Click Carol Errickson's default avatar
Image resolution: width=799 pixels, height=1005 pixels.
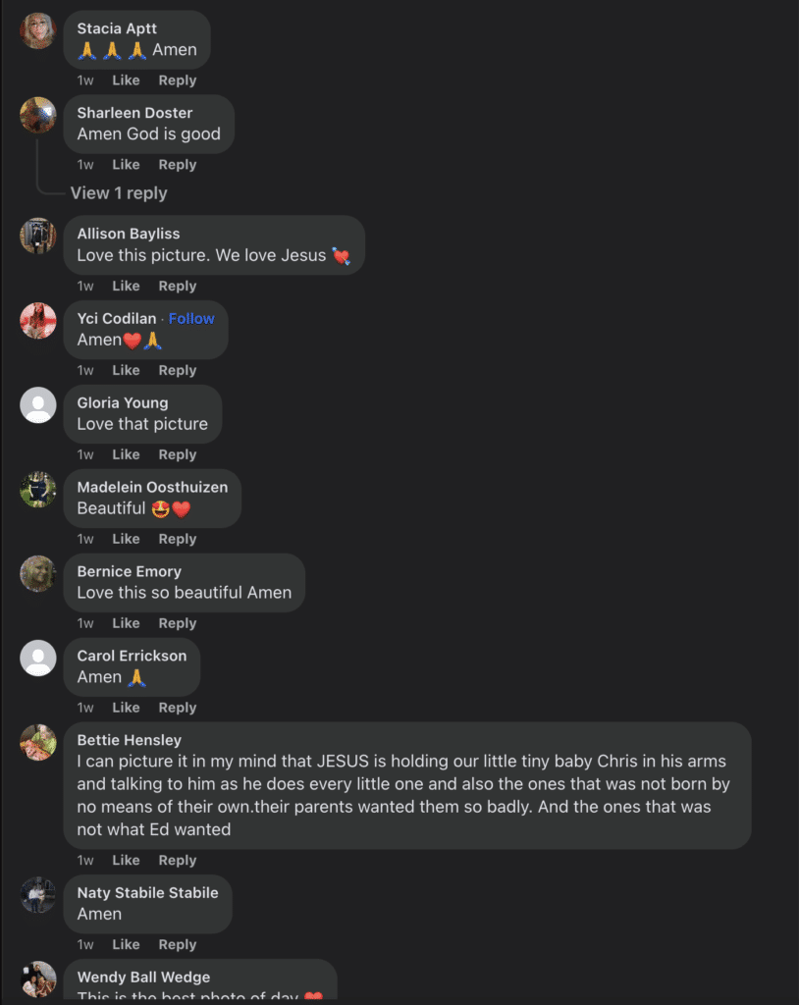tap(38, 658)
